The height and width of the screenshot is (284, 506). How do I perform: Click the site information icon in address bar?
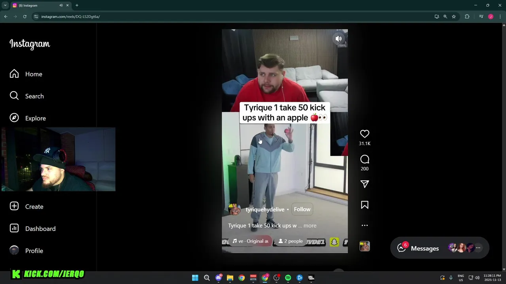tap(36, 17)
